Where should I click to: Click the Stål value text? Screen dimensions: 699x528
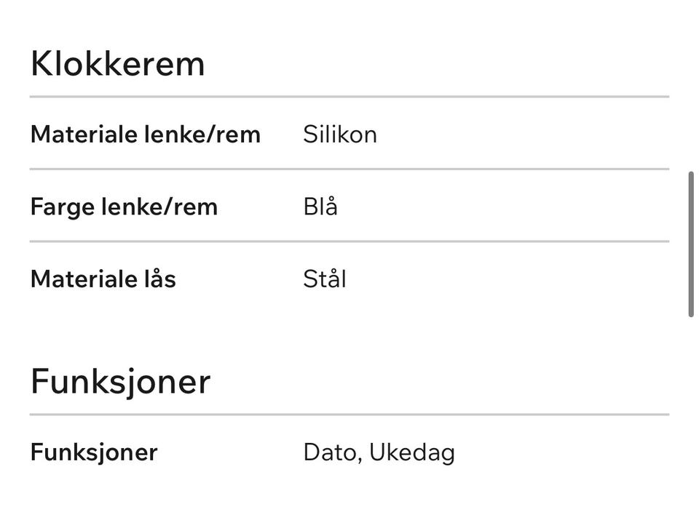click(325, 279)
